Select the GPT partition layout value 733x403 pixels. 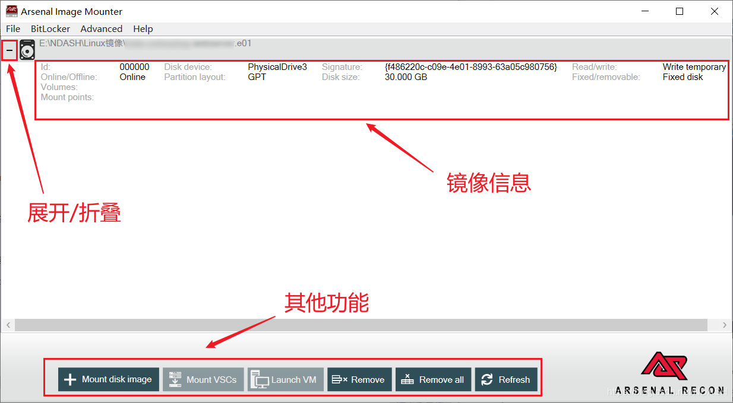pyautogui.click(x=257, y=77)
